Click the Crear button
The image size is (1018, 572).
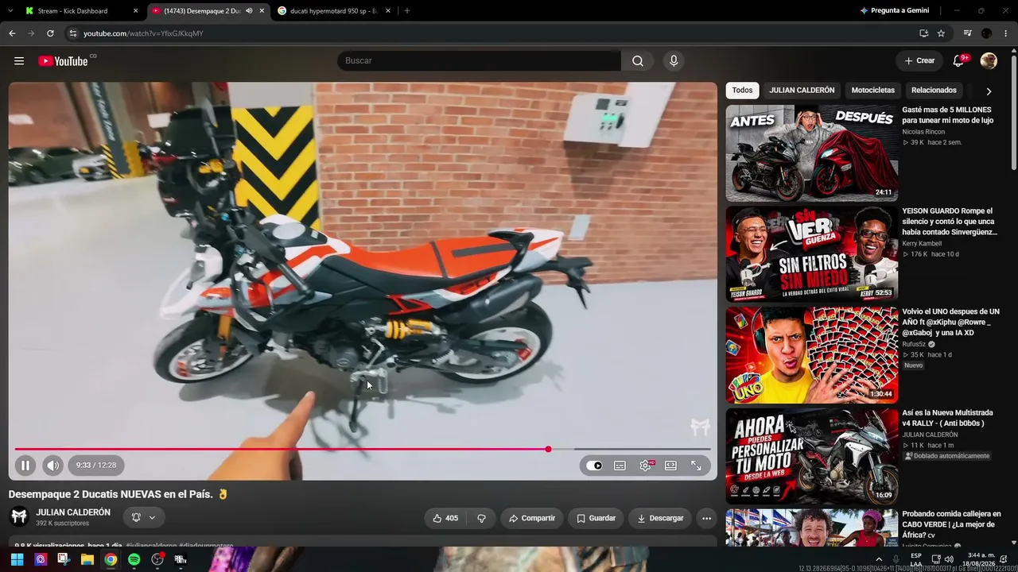click(920, 61)
